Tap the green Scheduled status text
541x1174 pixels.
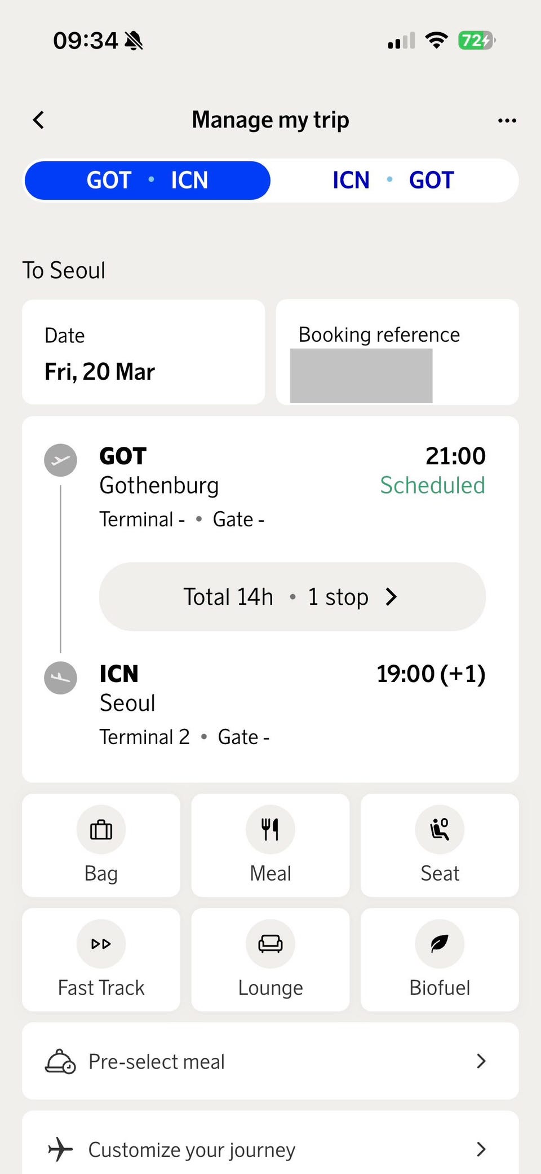pos(432,485)
